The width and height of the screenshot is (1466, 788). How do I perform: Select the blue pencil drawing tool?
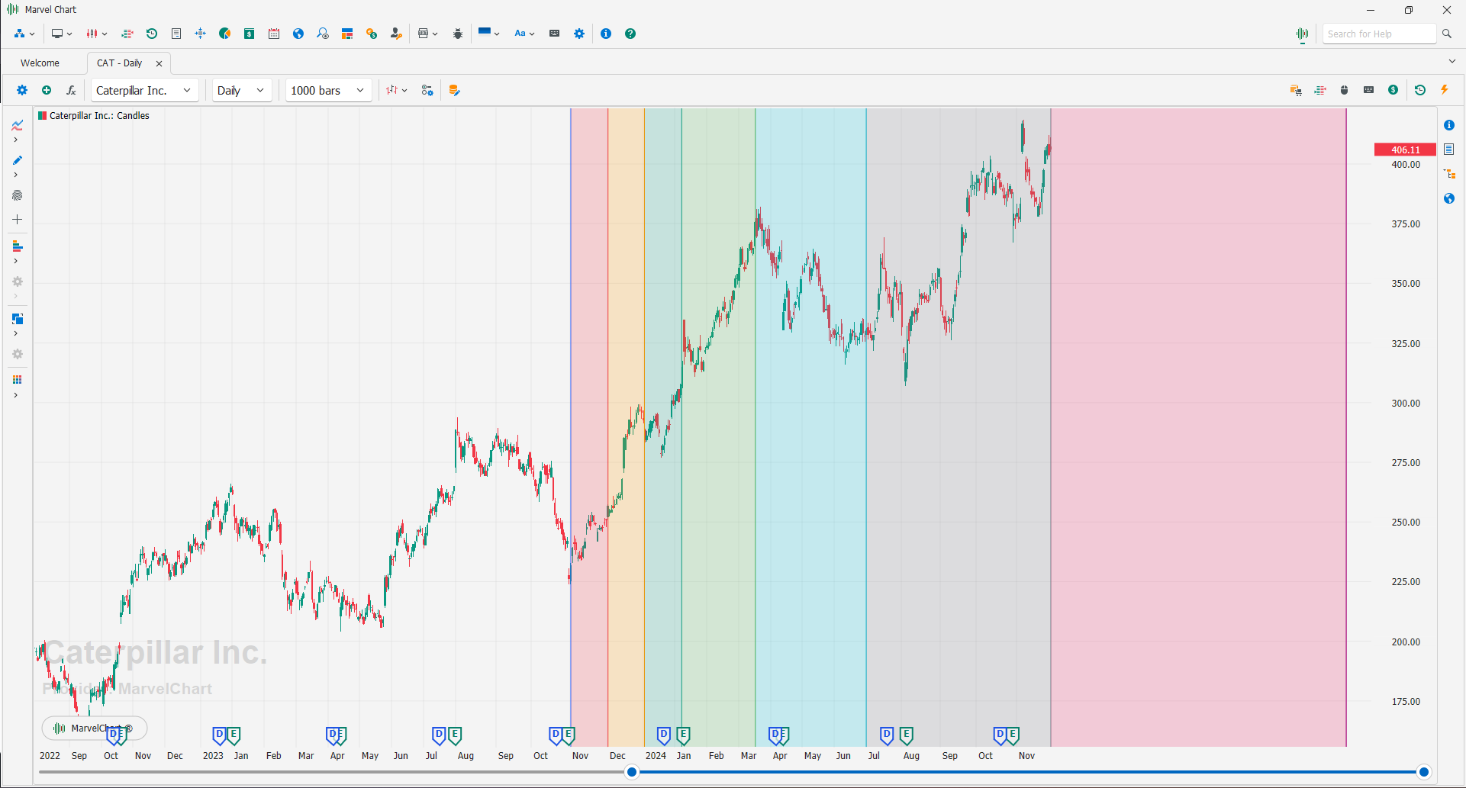[17, 160]
